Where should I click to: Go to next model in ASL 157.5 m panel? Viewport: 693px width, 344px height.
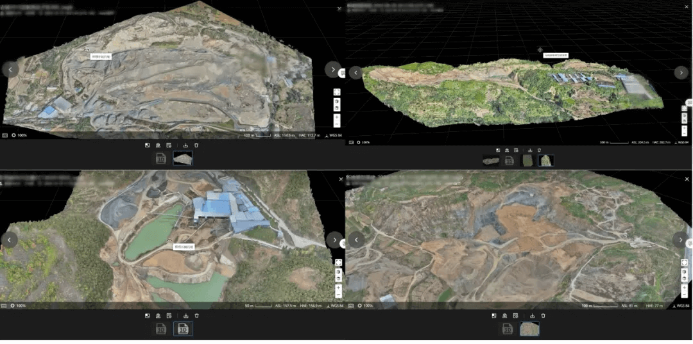pyautogui.click(x=334, y=240)
